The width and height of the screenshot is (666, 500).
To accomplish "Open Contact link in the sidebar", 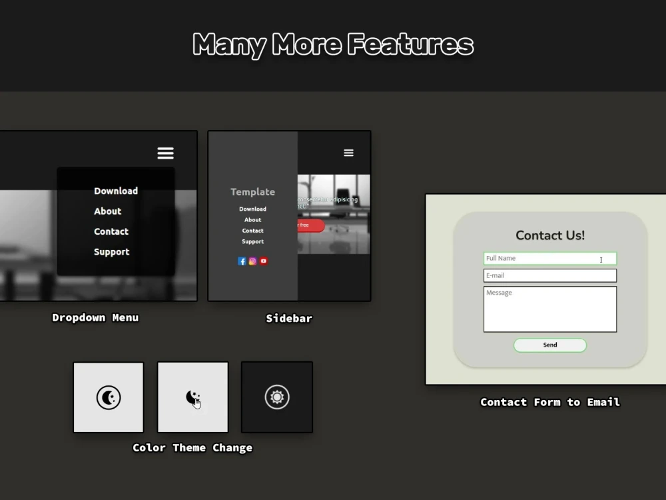I will pyautogui.click(x=252, y=231).
